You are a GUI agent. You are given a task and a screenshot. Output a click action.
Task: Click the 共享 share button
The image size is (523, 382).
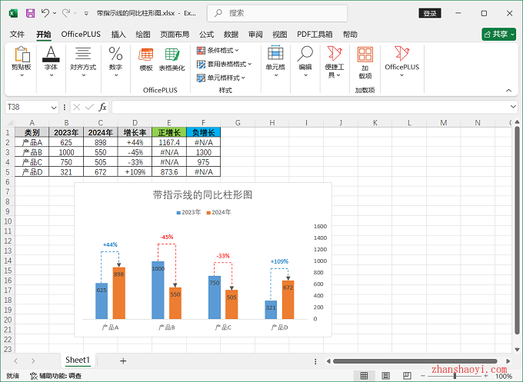point(498,34)
